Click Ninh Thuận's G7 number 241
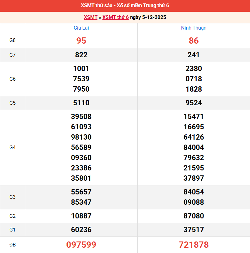The height and width of the screenshot is (253, 250). tap(194, 55)
